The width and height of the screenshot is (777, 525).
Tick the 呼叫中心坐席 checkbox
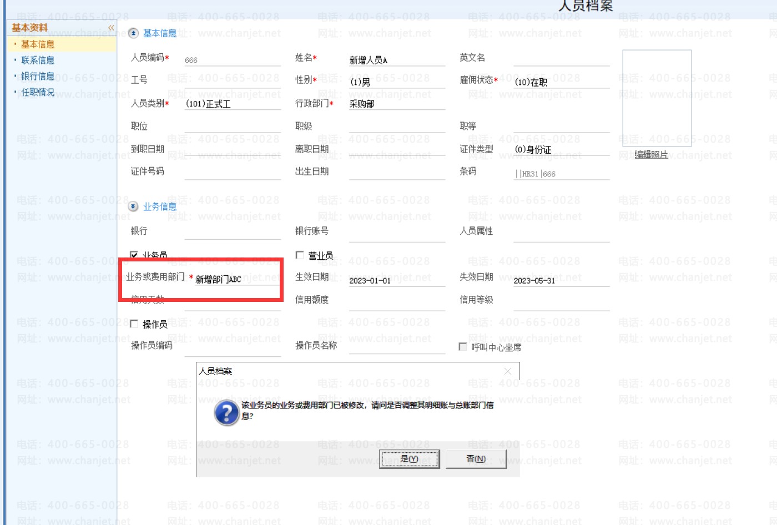click(463, 346)
